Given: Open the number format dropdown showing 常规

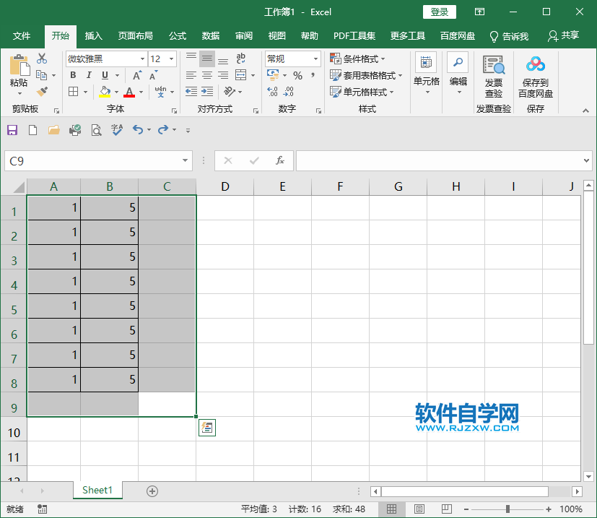Looking at the screenshot, I should pyautogui.click(x=315, y=59).
